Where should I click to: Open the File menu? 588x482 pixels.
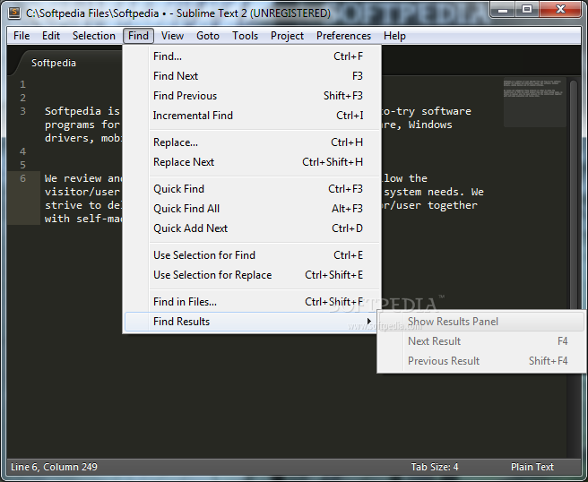tap(22, 36)
